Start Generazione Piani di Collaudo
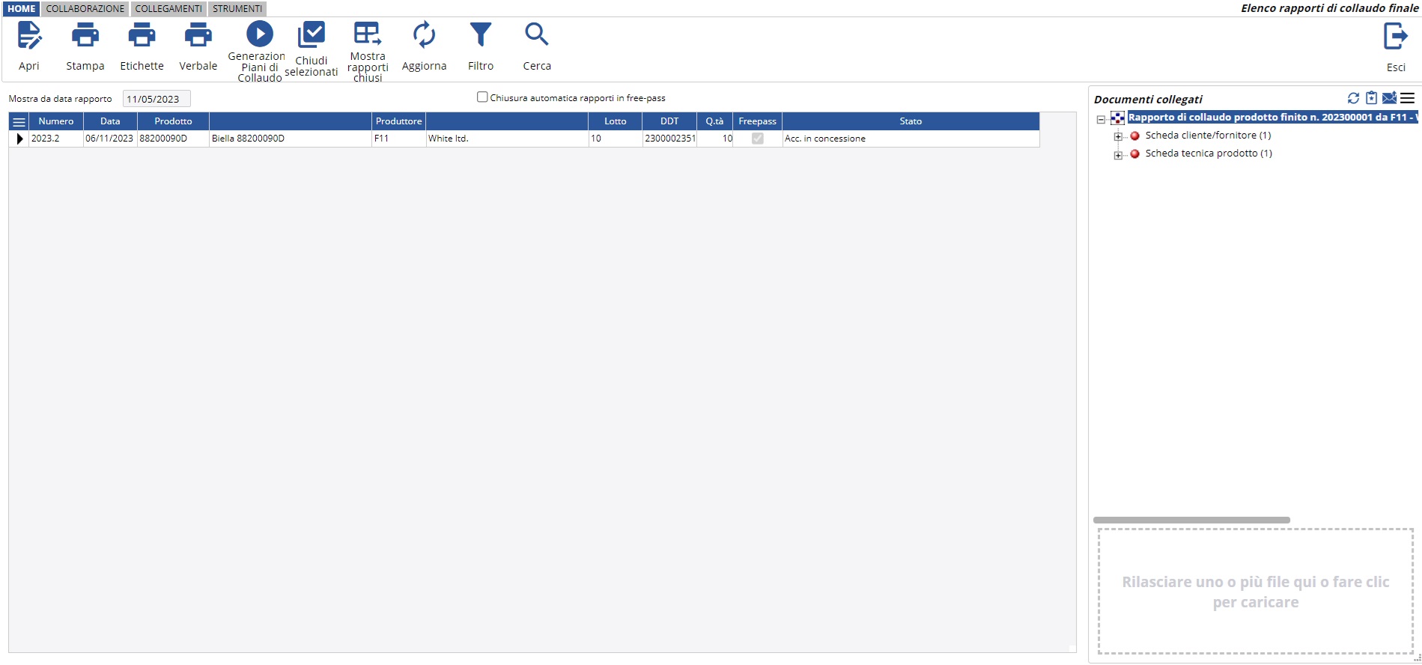Image resolution: width=1422 pixels, height=665 pixels. pos(259,34)
